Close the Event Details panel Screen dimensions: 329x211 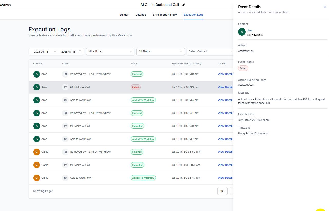[x=325, y=7]
